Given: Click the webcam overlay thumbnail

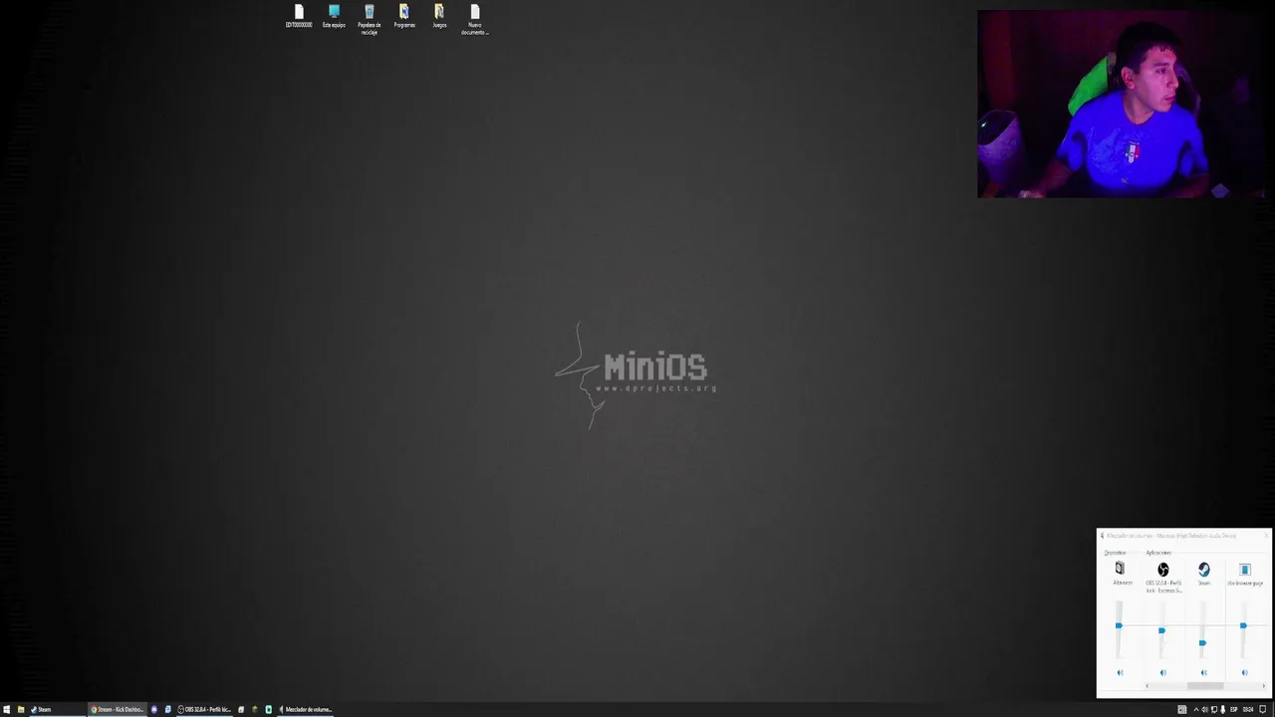Looking at the screenshot, I should pyautogui.click(x=1122, y=104).
